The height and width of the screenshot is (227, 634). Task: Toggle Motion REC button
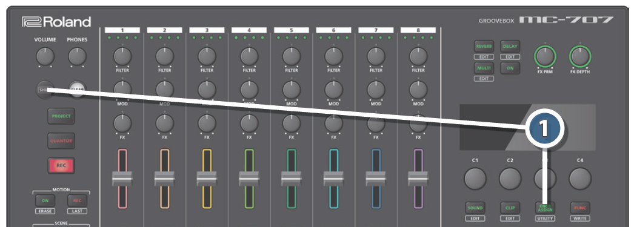77,200
